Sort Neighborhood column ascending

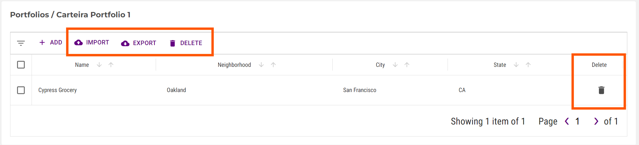click(x=273, y=65)
